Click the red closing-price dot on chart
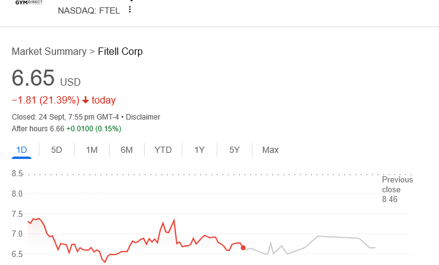This screenshot has width=439, height=265. [243, 248]
